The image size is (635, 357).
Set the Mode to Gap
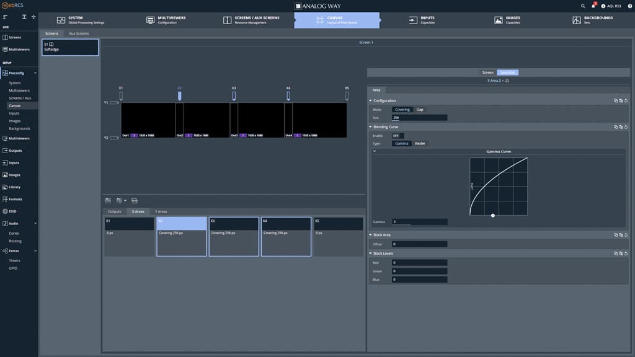pyautogui.click(x=420, y=109)
